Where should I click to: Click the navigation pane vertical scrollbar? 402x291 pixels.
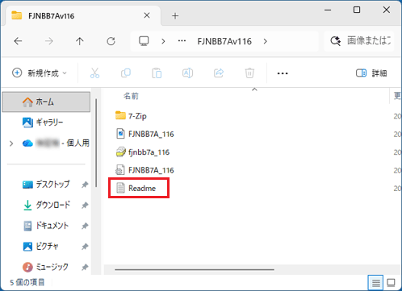point(96,143)
